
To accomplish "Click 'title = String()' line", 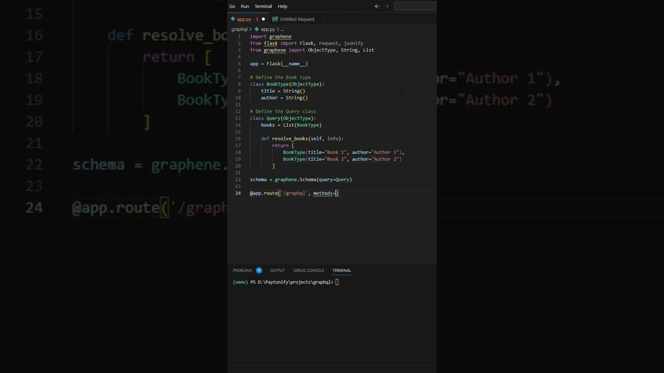I will pyautogui.click(x=283, y=91).
